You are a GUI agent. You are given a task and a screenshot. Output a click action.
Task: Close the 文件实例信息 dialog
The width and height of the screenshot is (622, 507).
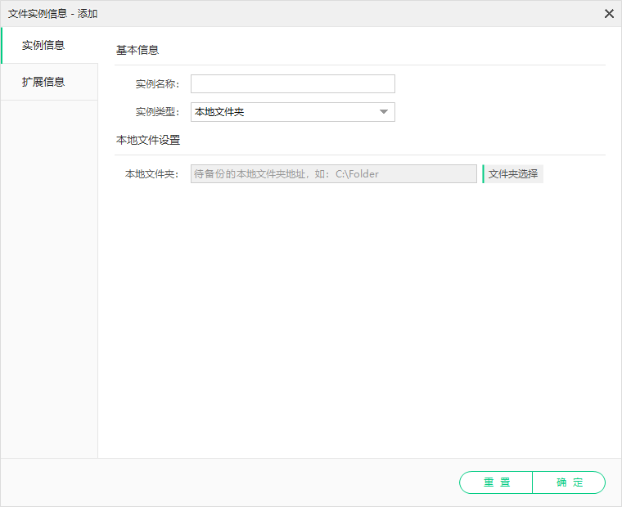tap(609, 14)
